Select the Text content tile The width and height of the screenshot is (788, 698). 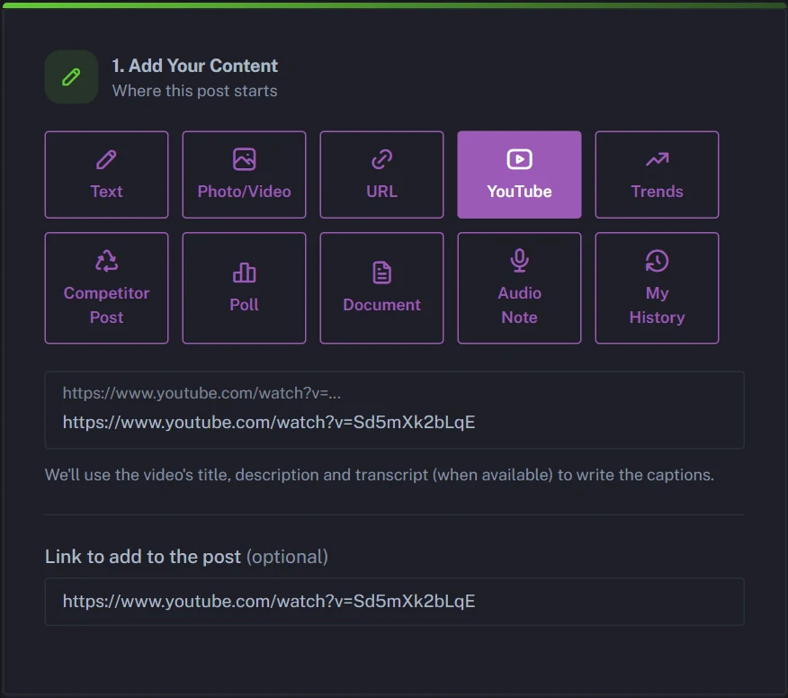106,174
